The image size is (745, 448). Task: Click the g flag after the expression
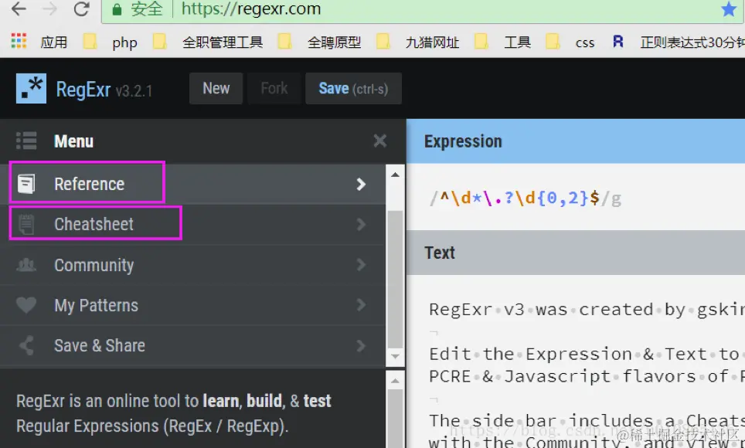pos(616,199)
